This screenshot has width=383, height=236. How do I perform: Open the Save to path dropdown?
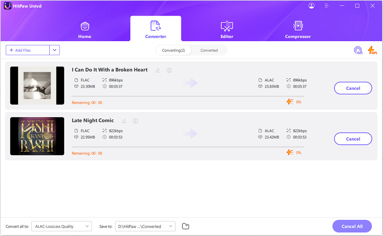145,227
